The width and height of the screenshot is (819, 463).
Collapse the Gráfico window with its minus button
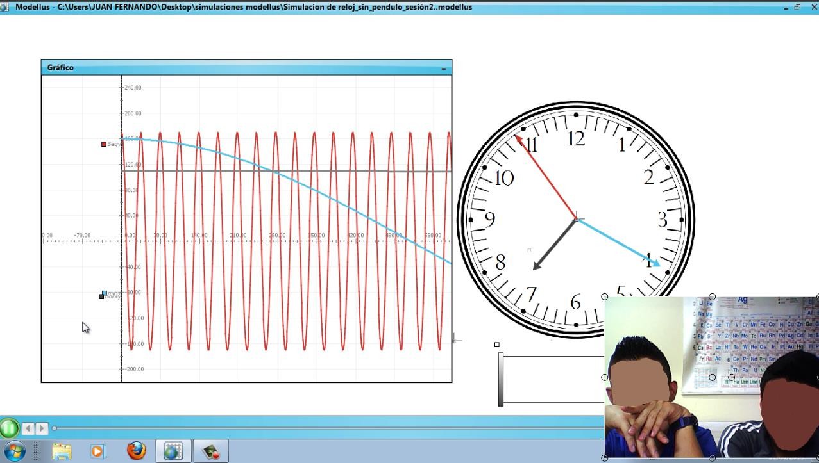click(x=443, y=67)
